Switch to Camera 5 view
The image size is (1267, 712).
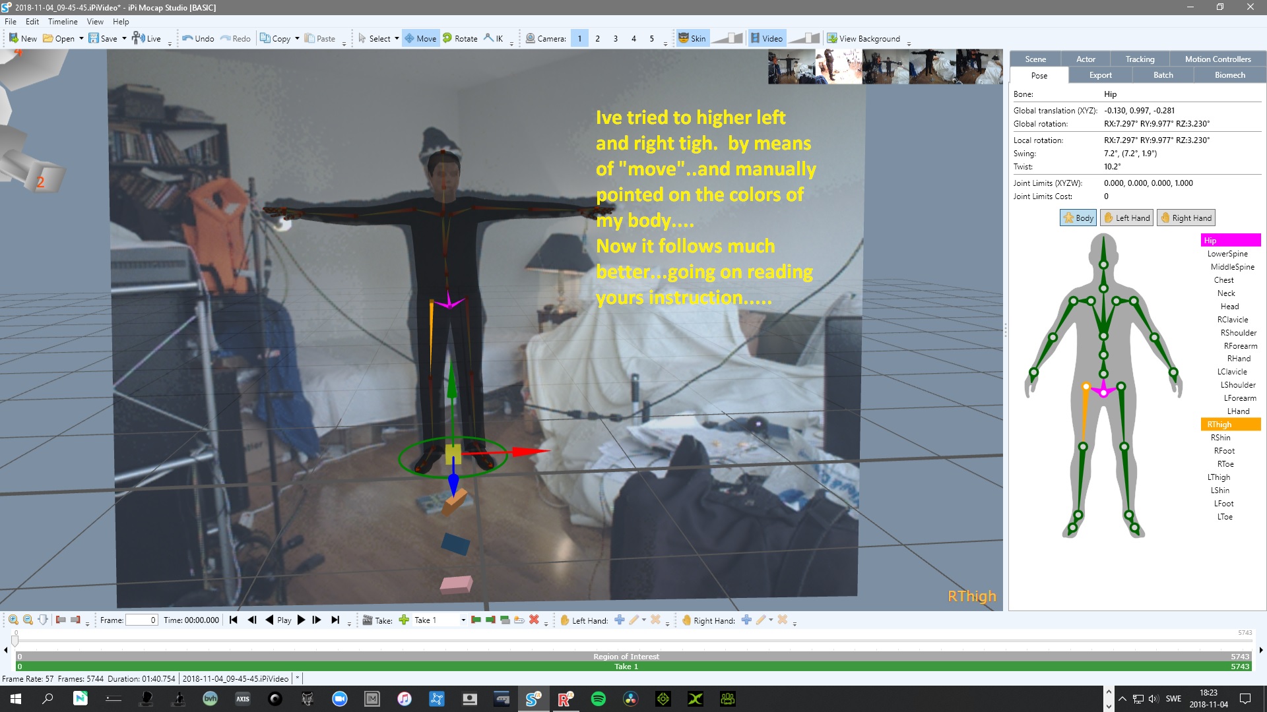(x=652, y=38)
